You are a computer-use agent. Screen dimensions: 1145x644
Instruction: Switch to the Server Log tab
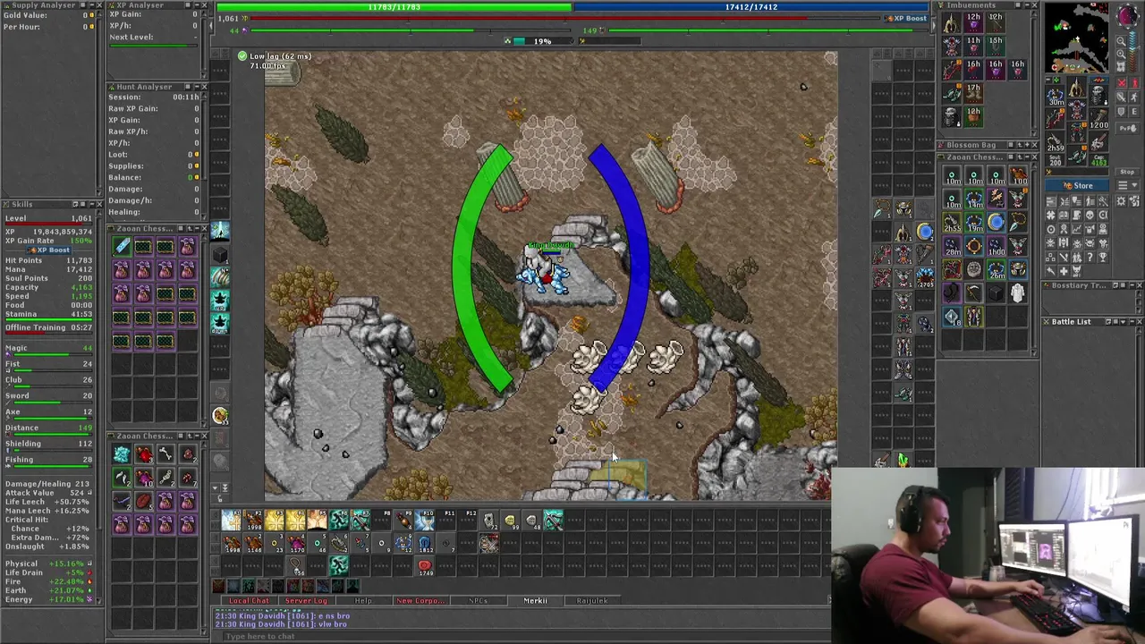point(306,600)
